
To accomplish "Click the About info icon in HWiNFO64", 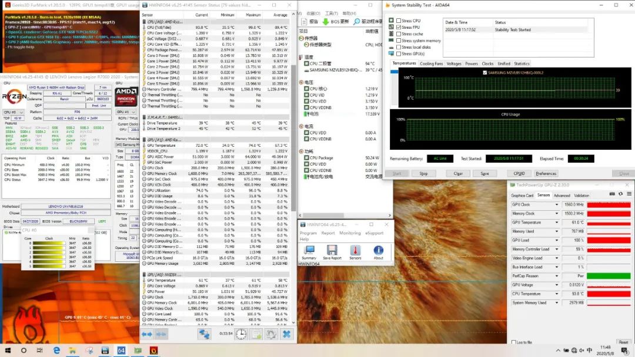I will (x=378, y=250).
